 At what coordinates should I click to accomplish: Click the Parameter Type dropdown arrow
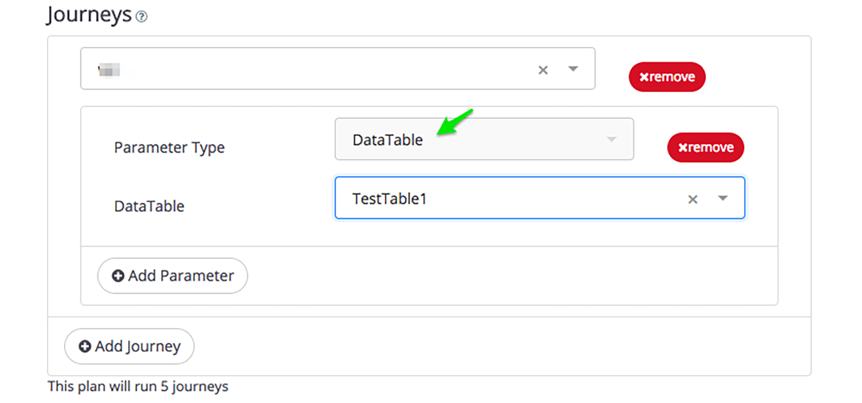(611, 139)
